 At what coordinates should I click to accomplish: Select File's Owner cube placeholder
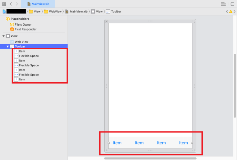click(23, 25)
